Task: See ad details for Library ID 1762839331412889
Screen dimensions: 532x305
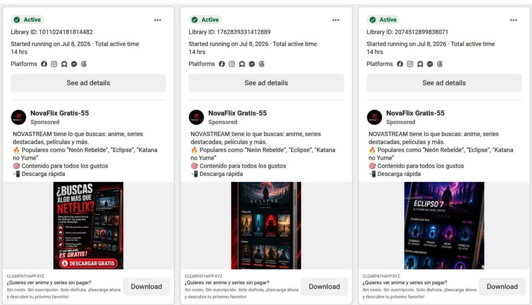Action: pos(267,83)
